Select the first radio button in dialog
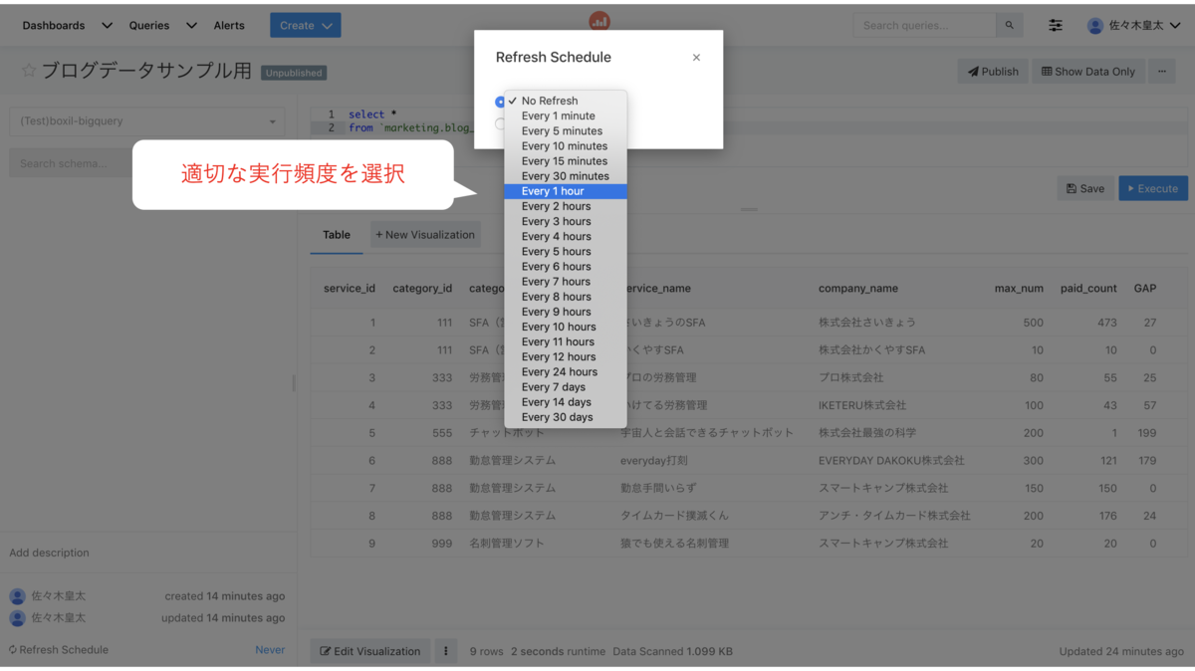The width and height of the screenshot is (1195, 671). [500, 102]
